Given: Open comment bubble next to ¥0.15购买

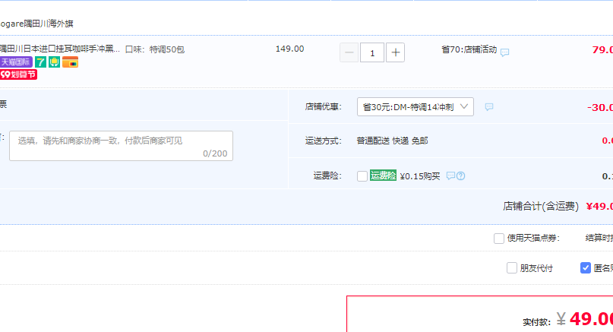Looking at the screenshot, I should pyautogui.click(x=450, y=175).
